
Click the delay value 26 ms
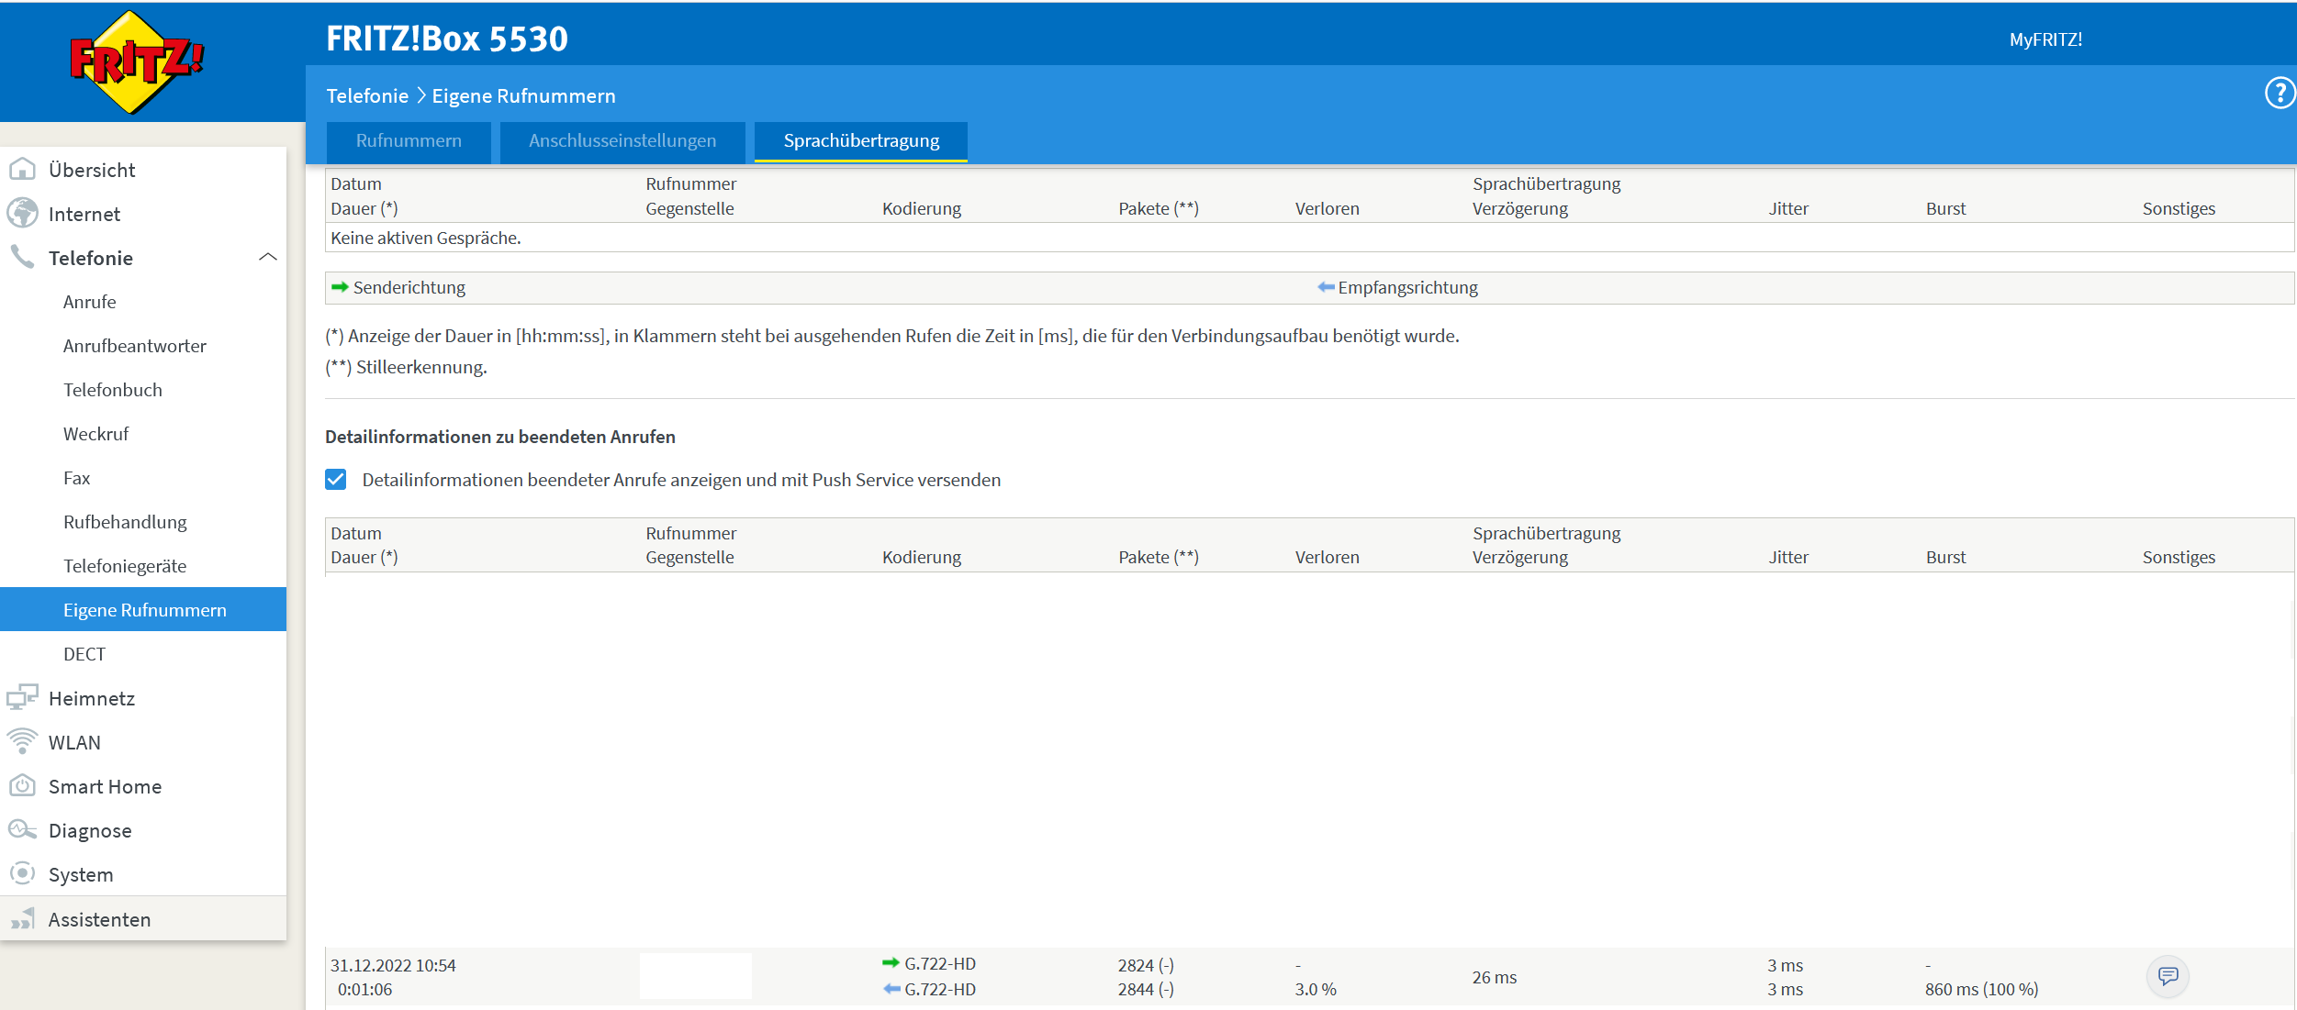1495,977
